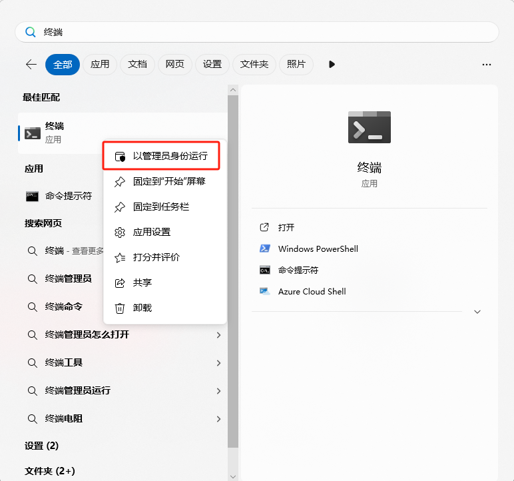Select the 终端命令 suggestion text
This screenshot has height=481, width=514.
click(64, 306)
